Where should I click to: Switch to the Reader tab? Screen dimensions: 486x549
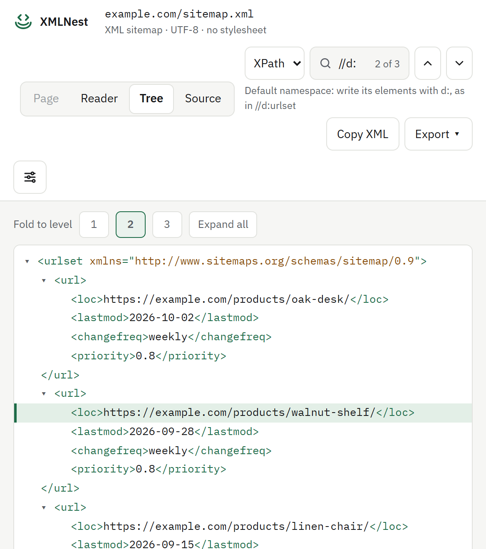[x=99, y=99]
